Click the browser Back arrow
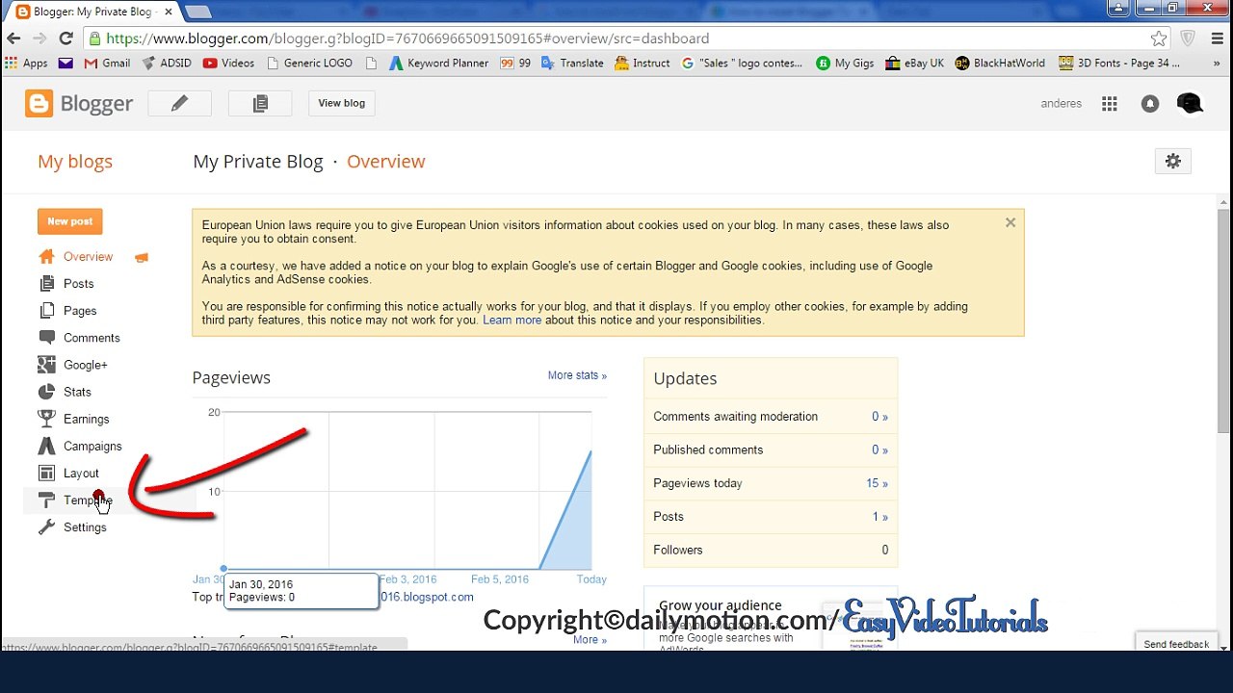Viewport: 1233px width, 693px height. (x=13, y=38)
